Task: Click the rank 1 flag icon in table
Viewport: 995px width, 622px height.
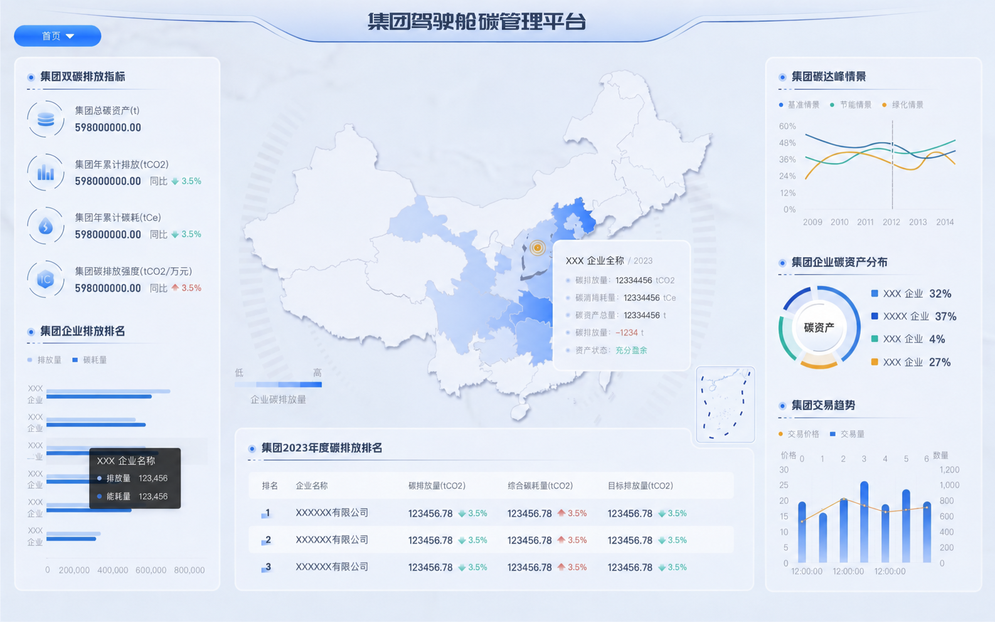Action: coord(266,514)
